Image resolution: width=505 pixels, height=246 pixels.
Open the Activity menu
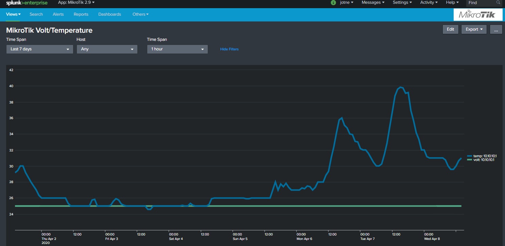pyautogui.click(x=429, y=2)
